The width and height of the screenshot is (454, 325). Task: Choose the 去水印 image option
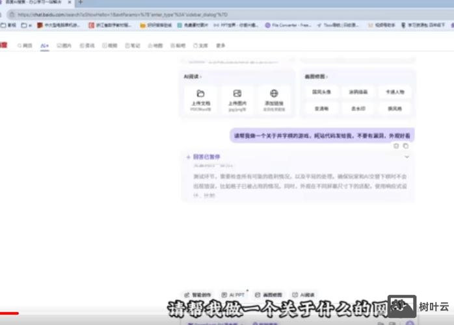[x=358, y=109]
